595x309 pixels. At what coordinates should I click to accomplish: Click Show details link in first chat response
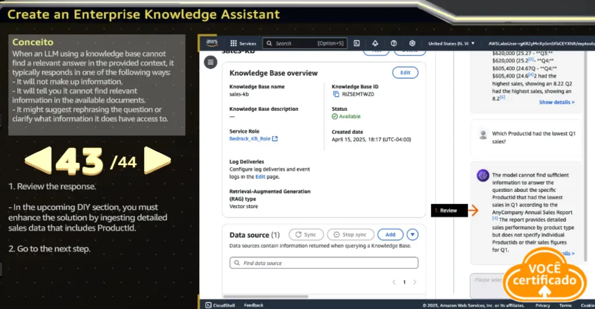click(x=557, y=102)
